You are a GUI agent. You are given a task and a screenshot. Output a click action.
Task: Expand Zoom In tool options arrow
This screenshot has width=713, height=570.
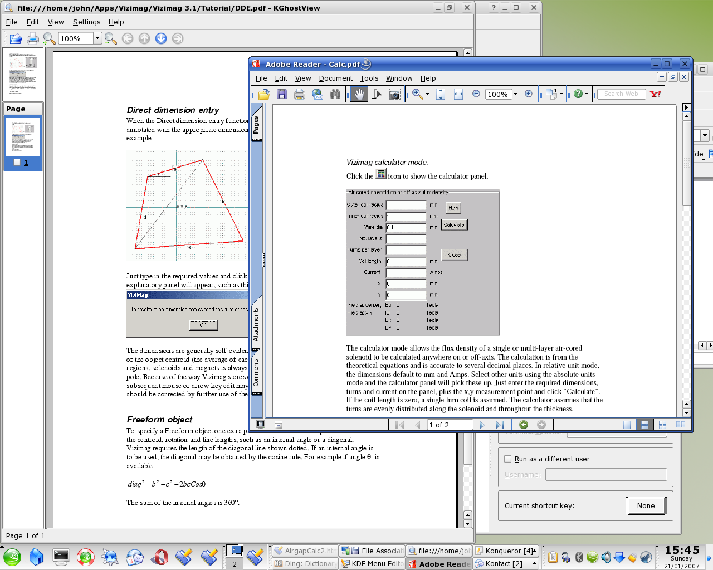[427, 94]
